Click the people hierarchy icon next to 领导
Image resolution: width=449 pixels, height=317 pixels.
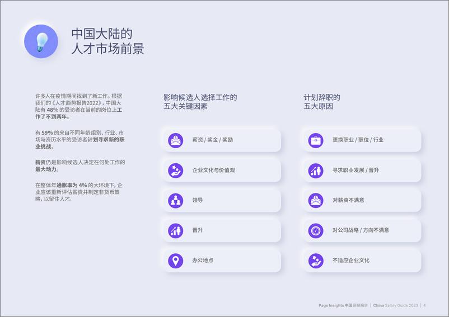176,201
